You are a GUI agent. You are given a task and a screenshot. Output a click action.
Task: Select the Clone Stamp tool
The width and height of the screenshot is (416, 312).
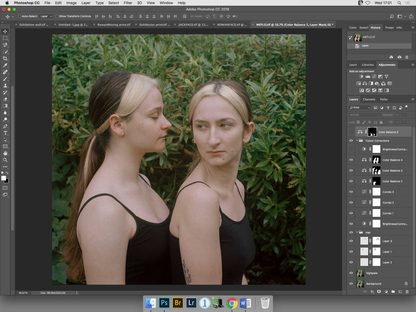(5, 86)
